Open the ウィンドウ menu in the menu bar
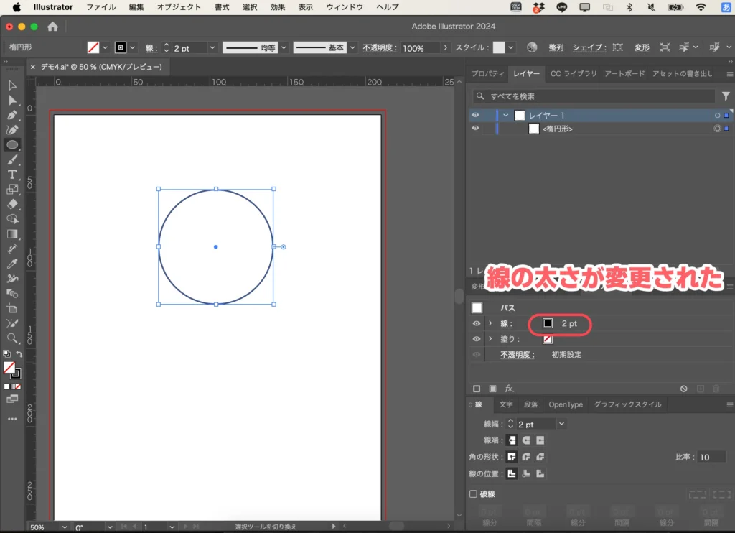Viewport: 735px width, 533px height. tap(345, 7)
